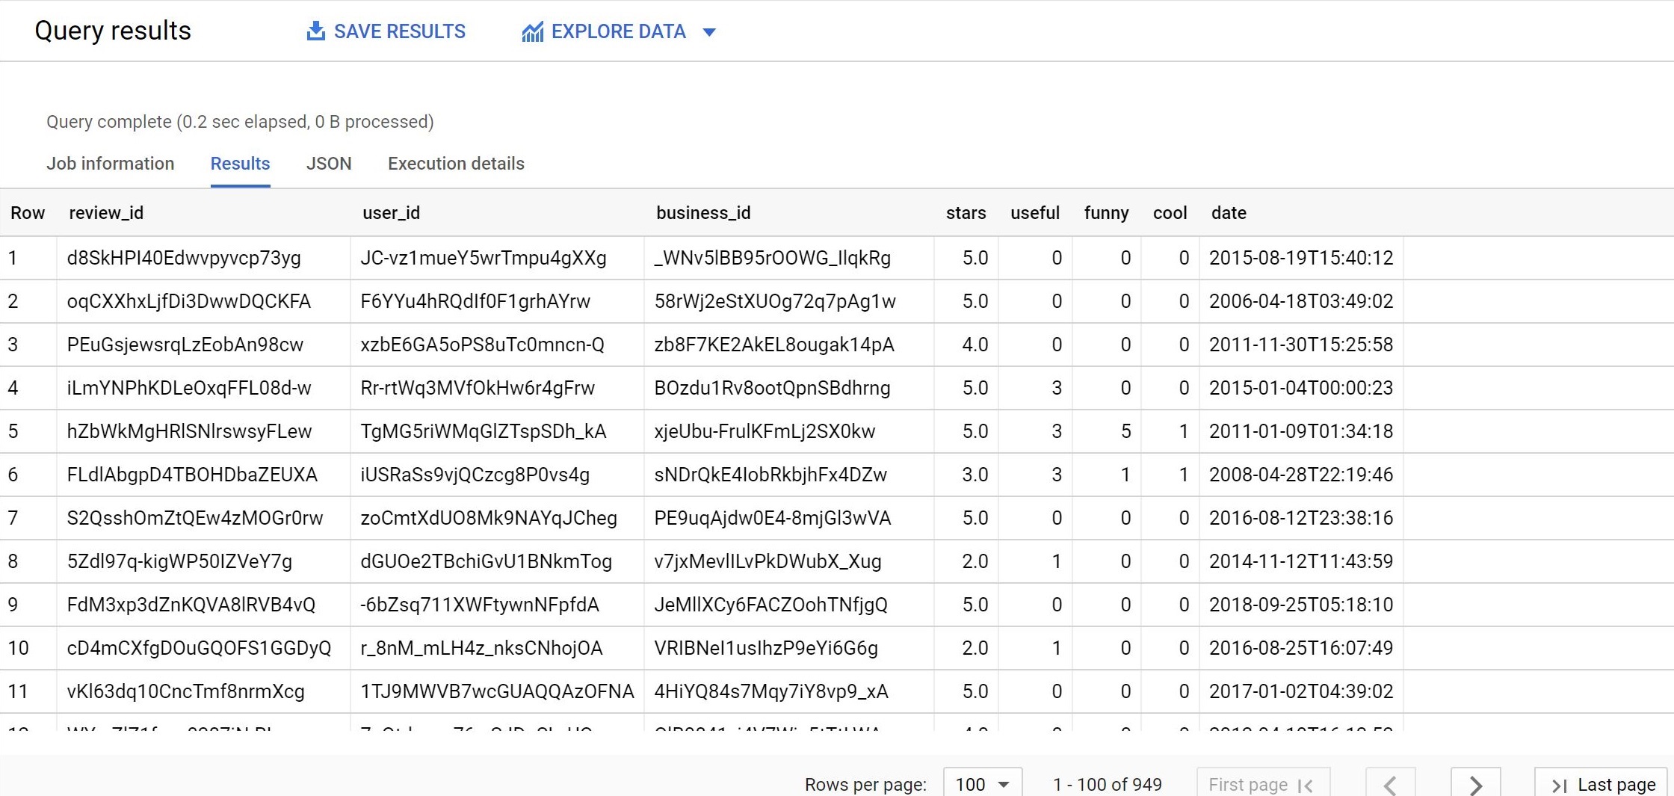Switch to the JSON tab
Image resolution: width=1674 pixels, height=796 pixels.
(329, 164)
